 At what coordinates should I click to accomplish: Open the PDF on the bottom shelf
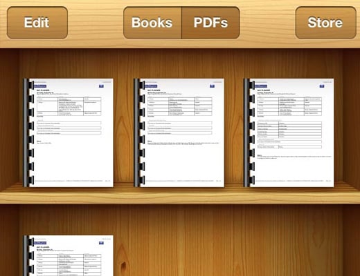click(69, 255)
